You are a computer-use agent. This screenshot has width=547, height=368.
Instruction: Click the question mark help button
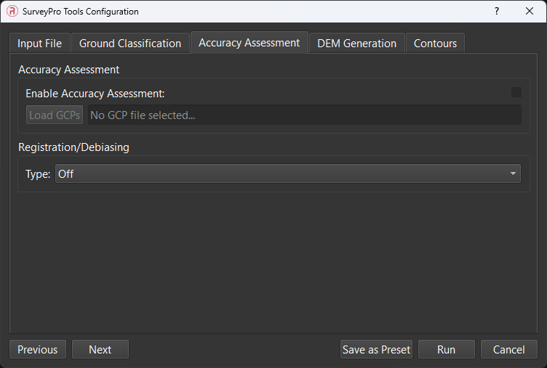(497, 12)
